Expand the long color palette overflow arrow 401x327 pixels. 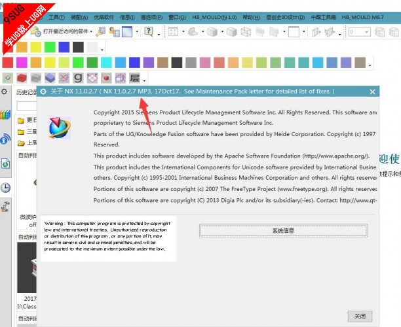pos(370,65)
